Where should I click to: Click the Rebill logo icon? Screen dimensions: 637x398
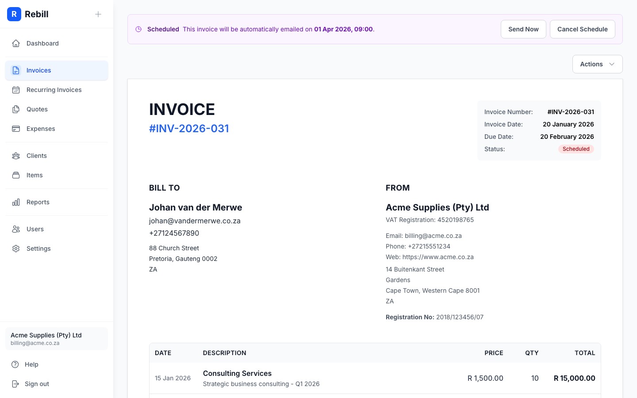point(14,14)
